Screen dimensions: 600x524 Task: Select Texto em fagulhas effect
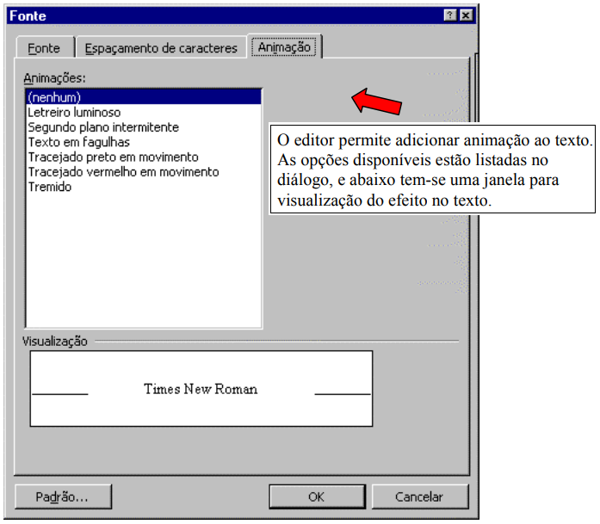tap(79, 142)
